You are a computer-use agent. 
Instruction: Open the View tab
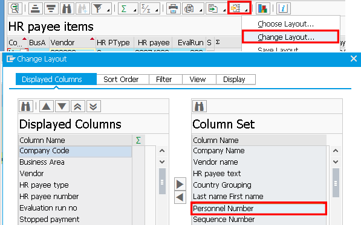click(199, 80)
